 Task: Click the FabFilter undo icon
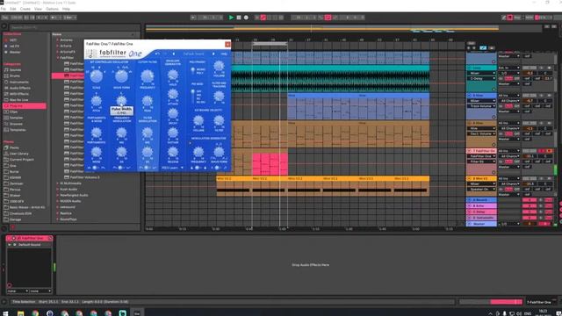(157, 54)
